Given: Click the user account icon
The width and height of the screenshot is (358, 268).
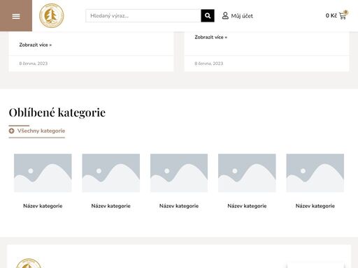Looking at the screenshot, I should 225,16.
